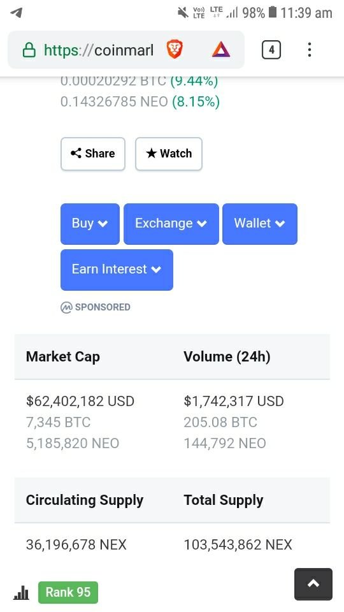This screenshot has width=344, height=612.
Task: Tap the green Rank 95 badge
Action: coord(68,592)
